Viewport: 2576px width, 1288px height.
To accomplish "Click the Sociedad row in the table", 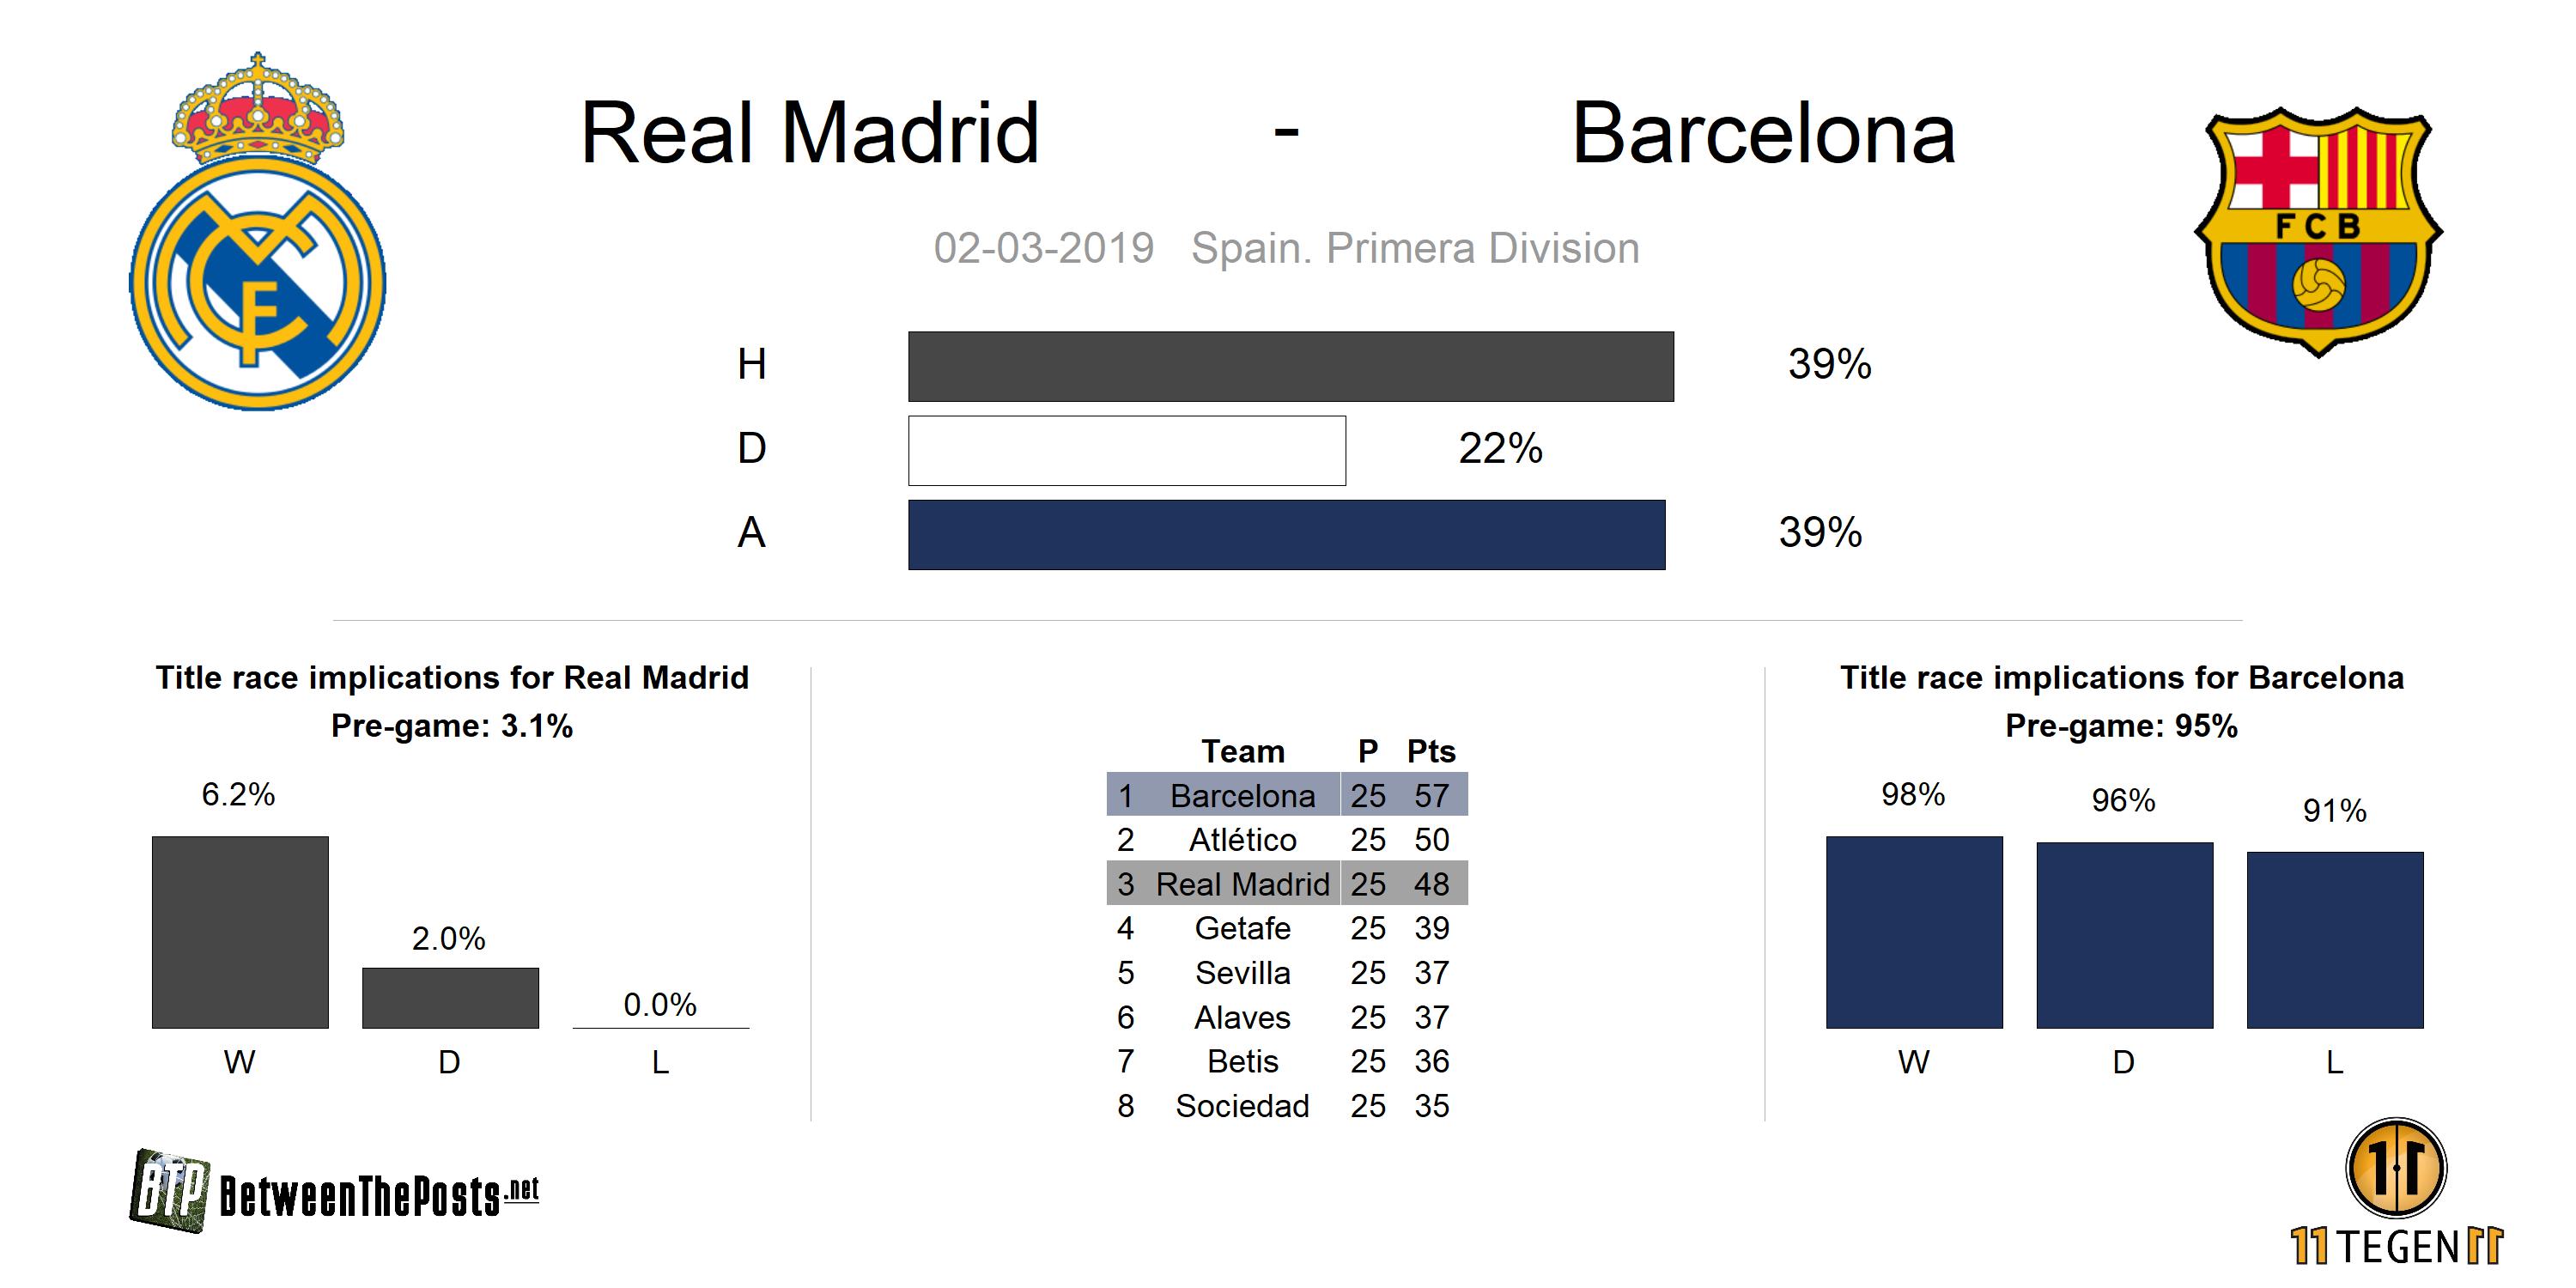I will [x=1286, y=1106].
